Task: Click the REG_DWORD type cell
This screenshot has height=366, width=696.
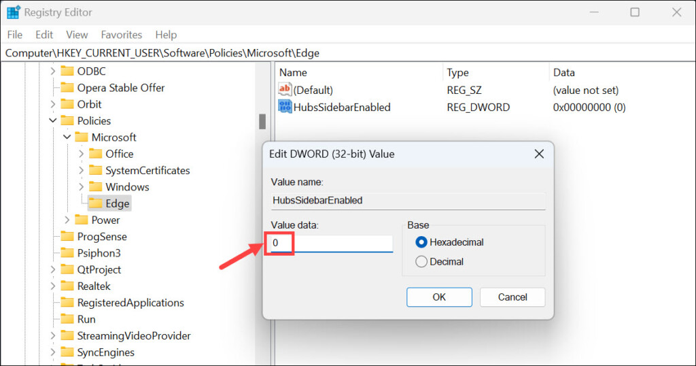Action: coord(478,107)
